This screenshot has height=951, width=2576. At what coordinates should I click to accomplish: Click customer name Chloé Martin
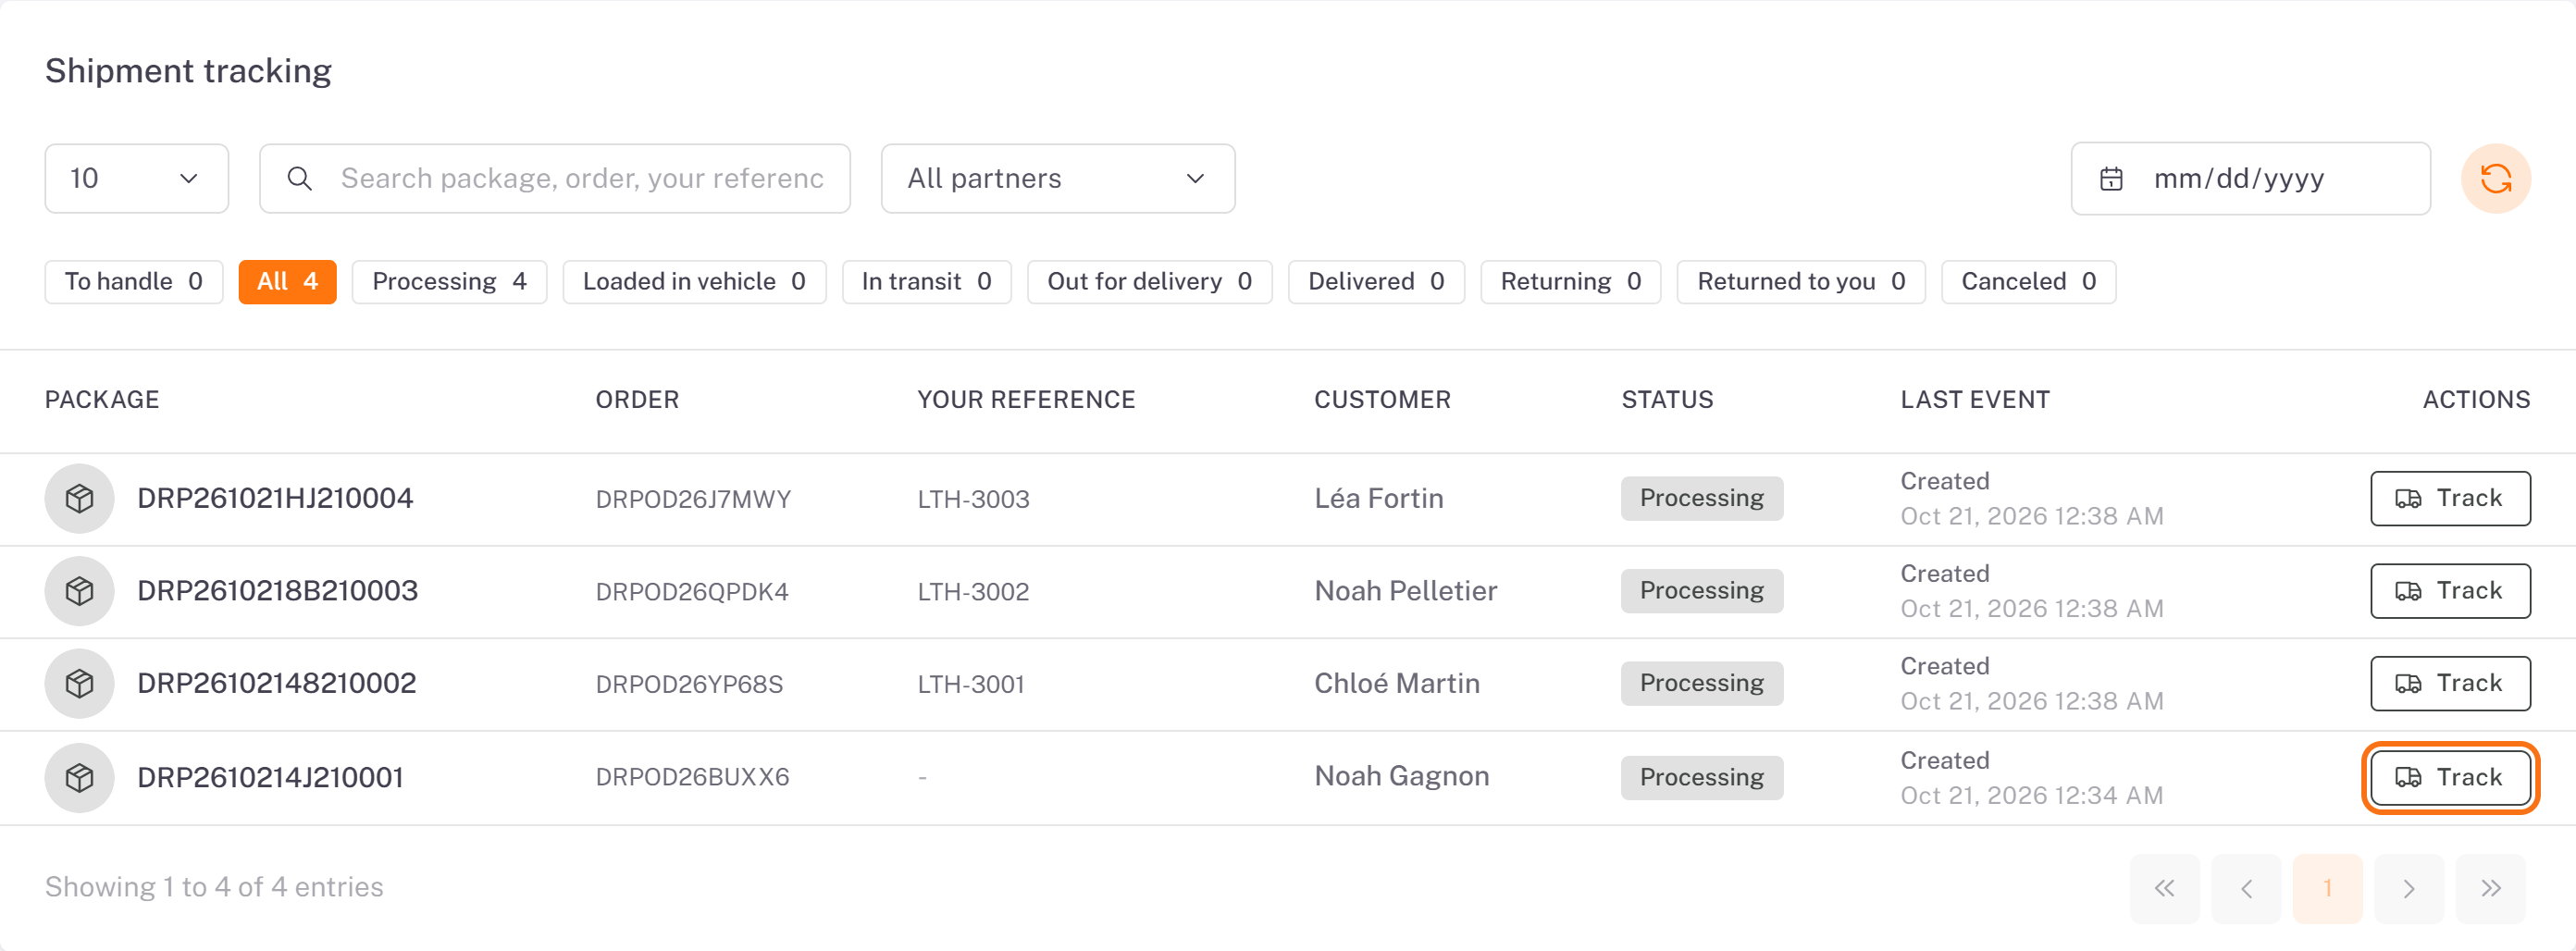(1396, 683)
